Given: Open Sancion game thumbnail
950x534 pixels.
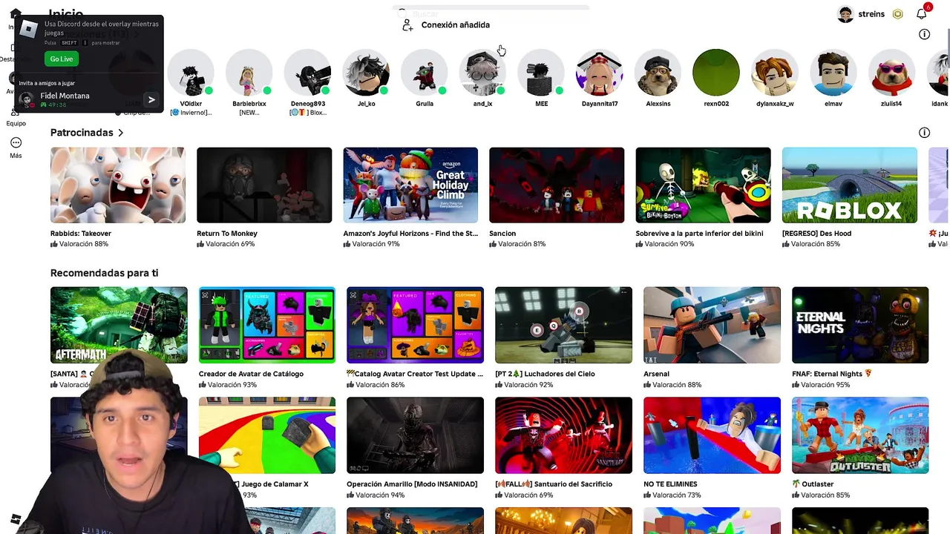Looking at the screenshot, I should click(557, 185).
